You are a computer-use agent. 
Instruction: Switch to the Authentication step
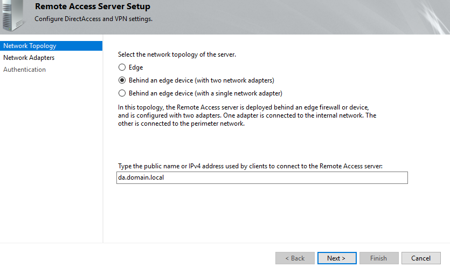(x=24, y=70)
